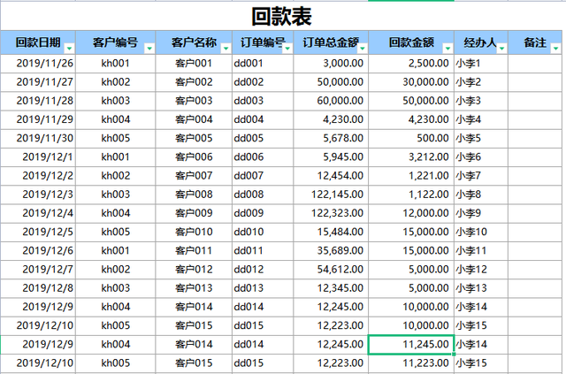
Task: Select customer name cell 客户001
Action: [x=194, y=64]
